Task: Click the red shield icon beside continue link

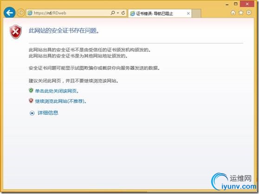Action: click(31, 100)
